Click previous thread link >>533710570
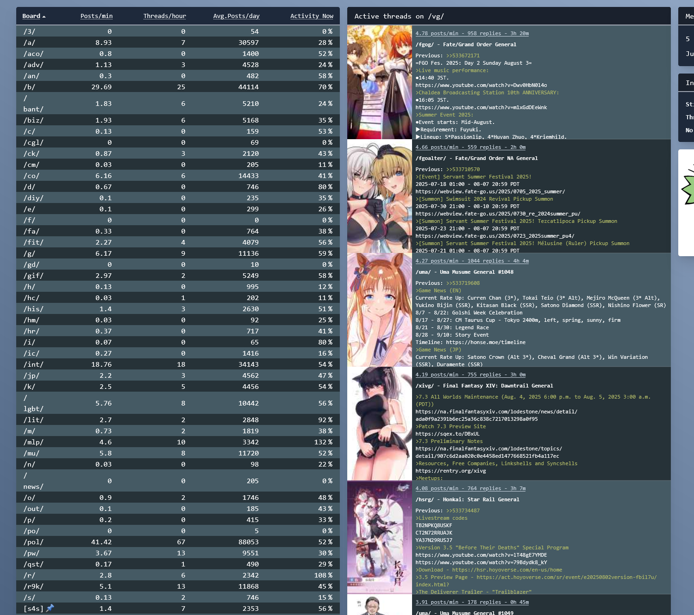Screen dimensions: 694x615 [x=463, y=169]
